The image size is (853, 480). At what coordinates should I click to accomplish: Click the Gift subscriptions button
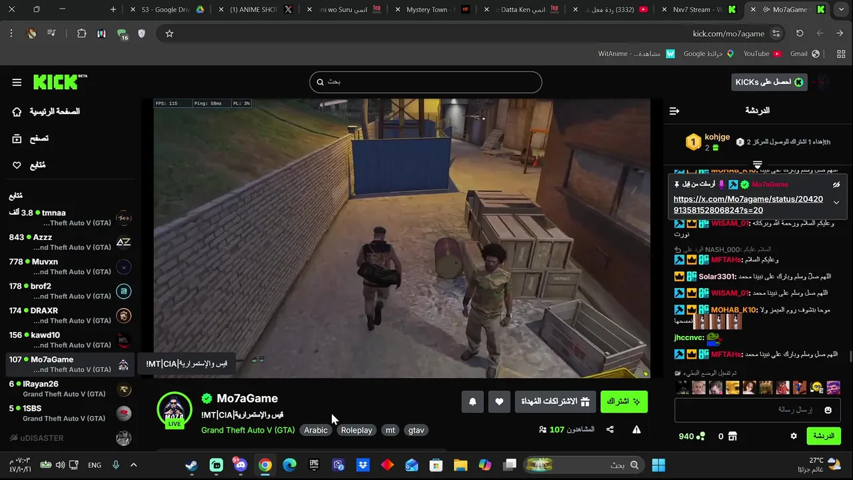pyautogui.click(x=555, y=401)
